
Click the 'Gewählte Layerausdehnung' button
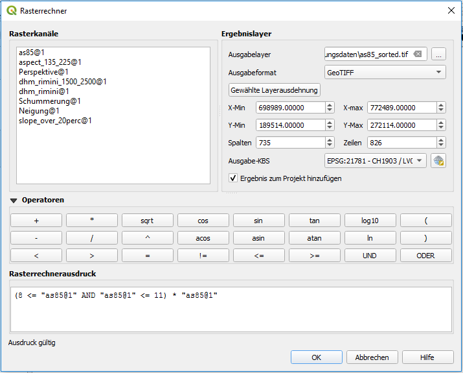click(275, 90)
